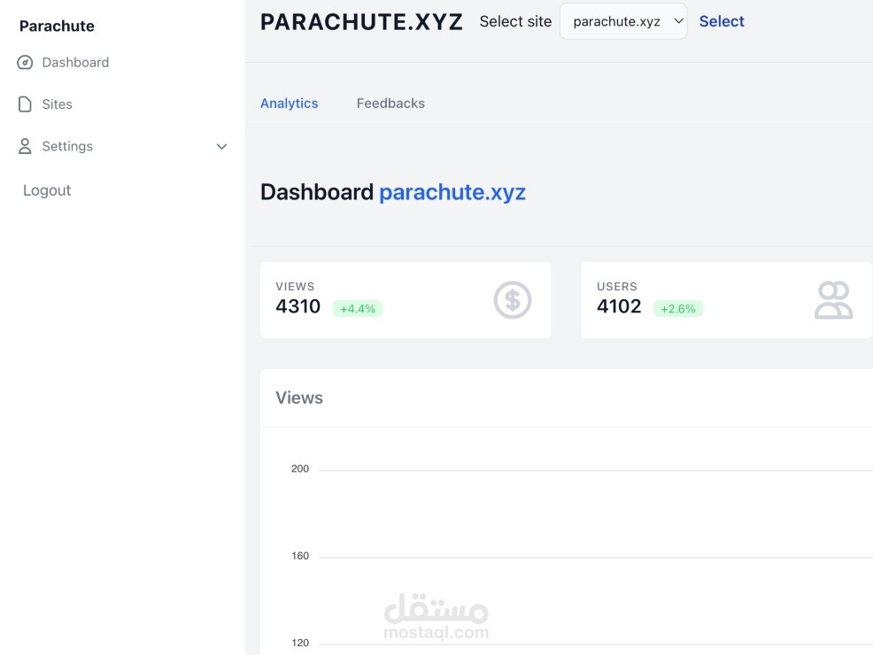Click the 200 y-axis label on chart
Viewport: 873px width, 655px height.
click(x=300, y=468)
